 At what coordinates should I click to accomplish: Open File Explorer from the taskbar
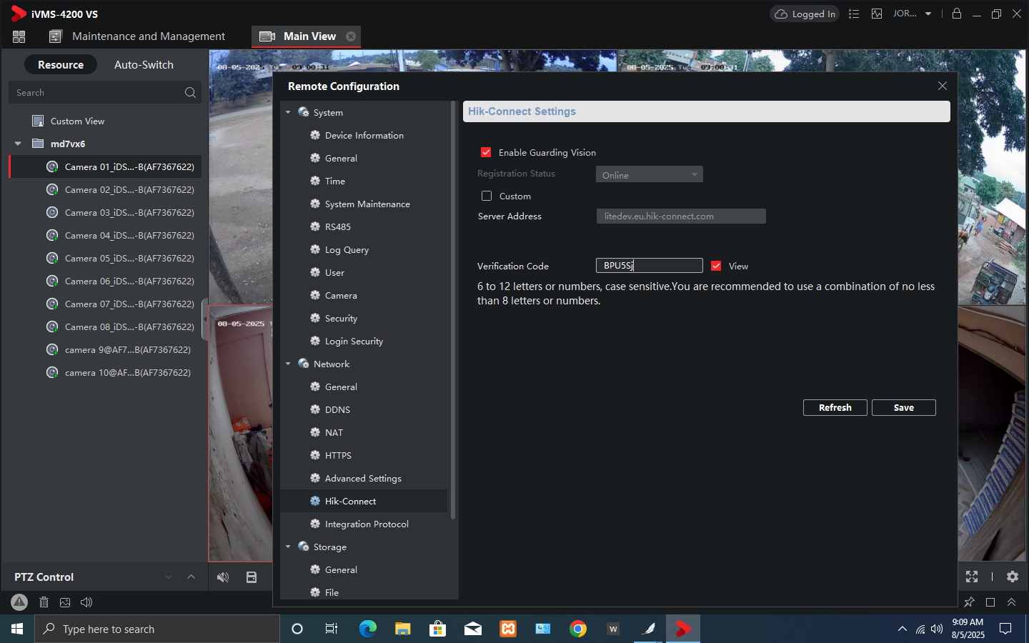click(403, 629)
